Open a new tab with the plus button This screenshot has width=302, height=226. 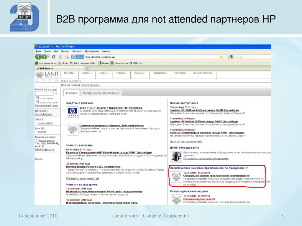(87, 68)
